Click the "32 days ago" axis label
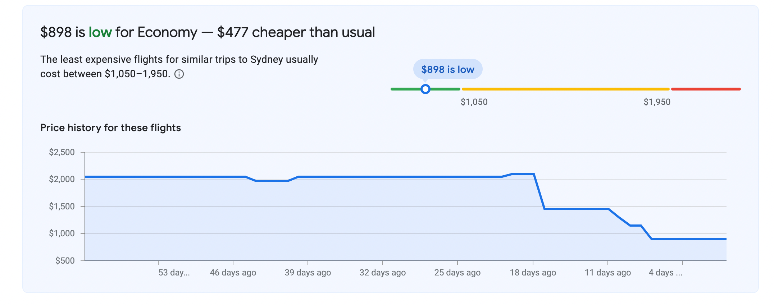This screenshot has width=774, height=306. coord(383,273)
